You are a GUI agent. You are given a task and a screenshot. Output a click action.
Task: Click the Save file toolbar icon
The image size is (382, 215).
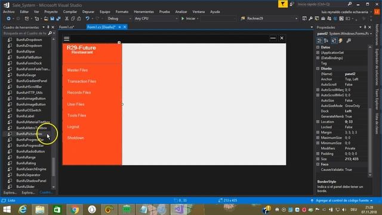point(52,19)
